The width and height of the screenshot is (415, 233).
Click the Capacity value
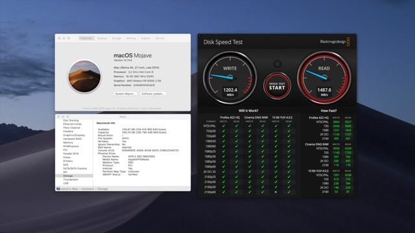(144, 132)
